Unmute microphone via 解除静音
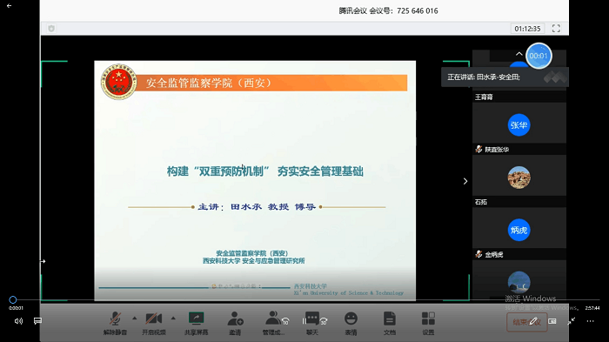609x342 pixels. click(x=115, y=324)
